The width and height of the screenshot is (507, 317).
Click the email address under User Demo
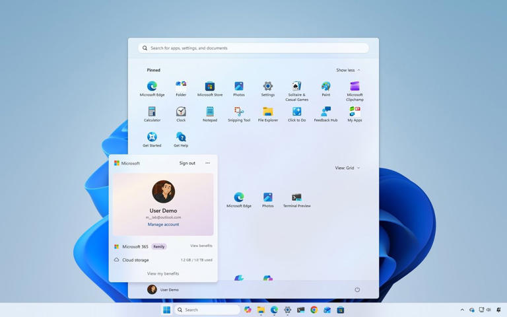pyautogui.click(x=163, y=217)
